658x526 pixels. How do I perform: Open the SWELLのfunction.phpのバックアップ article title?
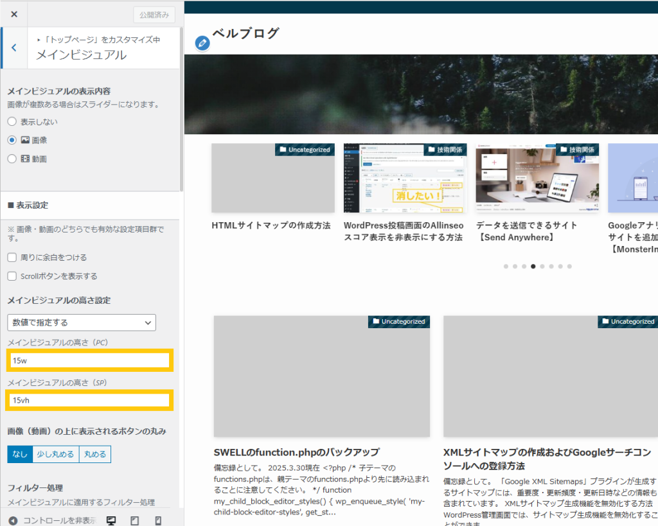point(297,452)
